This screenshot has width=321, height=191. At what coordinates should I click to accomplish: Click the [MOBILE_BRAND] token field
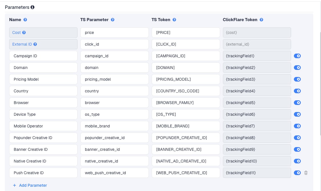click(x=186, y=126)
